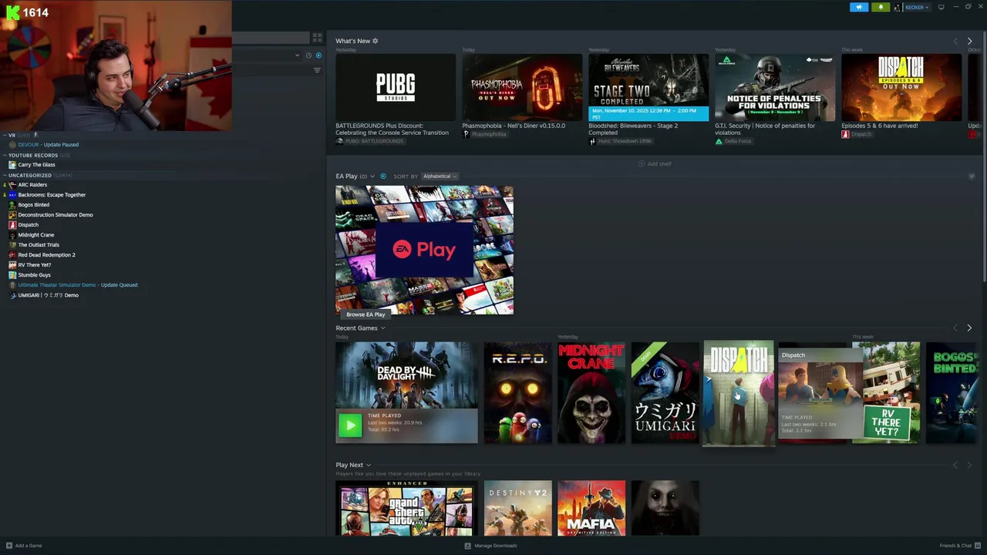Open UMIGARI cover in Recent Games
This screenshot has height=555, width=987.
[x=665, y=393]
